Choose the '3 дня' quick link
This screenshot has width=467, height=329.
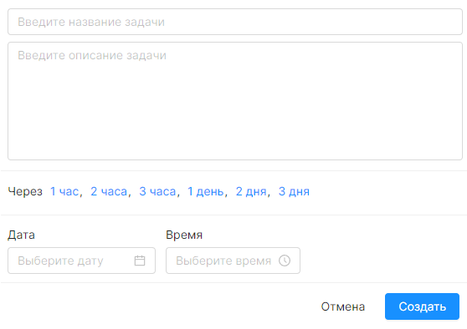point(294,192)
